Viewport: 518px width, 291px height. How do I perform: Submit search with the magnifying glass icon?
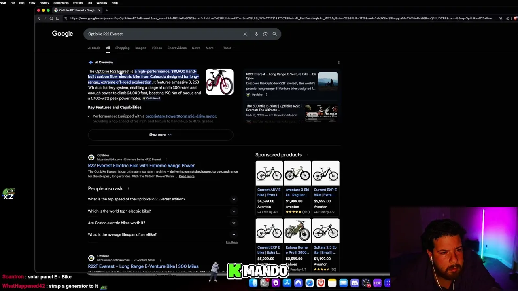point(274,34)
